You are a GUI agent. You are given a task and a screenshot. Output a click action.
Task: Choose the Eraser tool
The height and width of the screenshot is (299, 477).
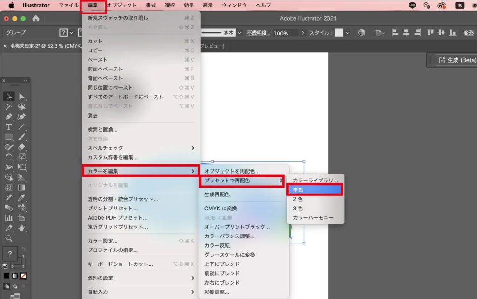tap(21, 147)
